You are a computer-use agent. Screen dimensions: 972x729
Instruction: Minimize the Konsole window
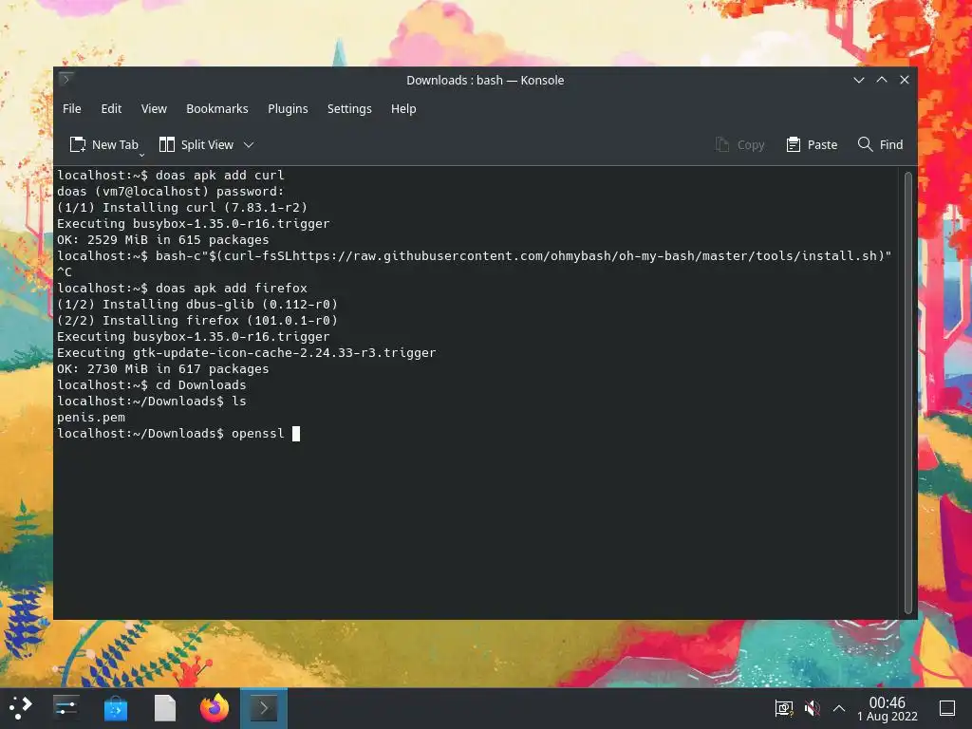pos(858,80)
